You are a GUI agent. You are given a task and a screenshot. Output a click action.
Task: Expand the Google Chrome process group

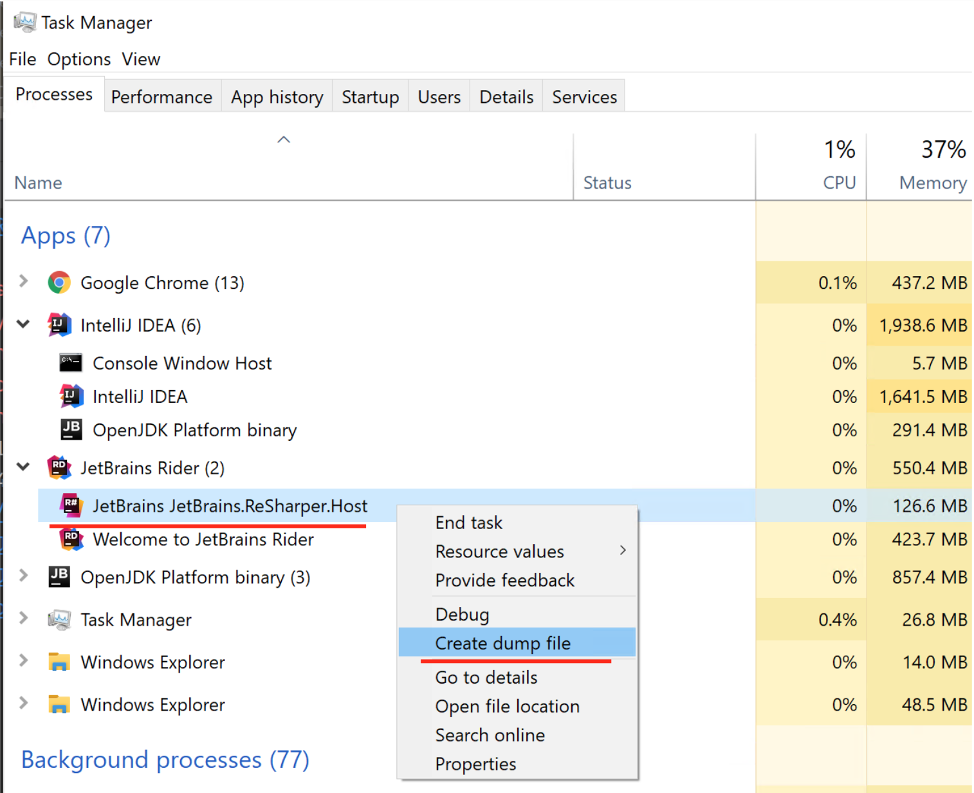click(24, 281)
